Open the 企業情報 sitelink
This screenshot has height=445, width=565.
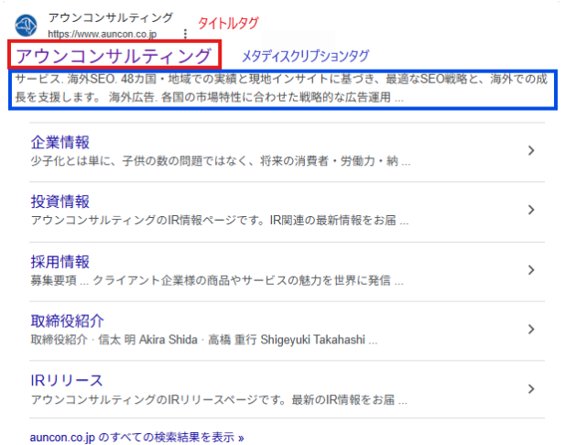tap(60, 142)
